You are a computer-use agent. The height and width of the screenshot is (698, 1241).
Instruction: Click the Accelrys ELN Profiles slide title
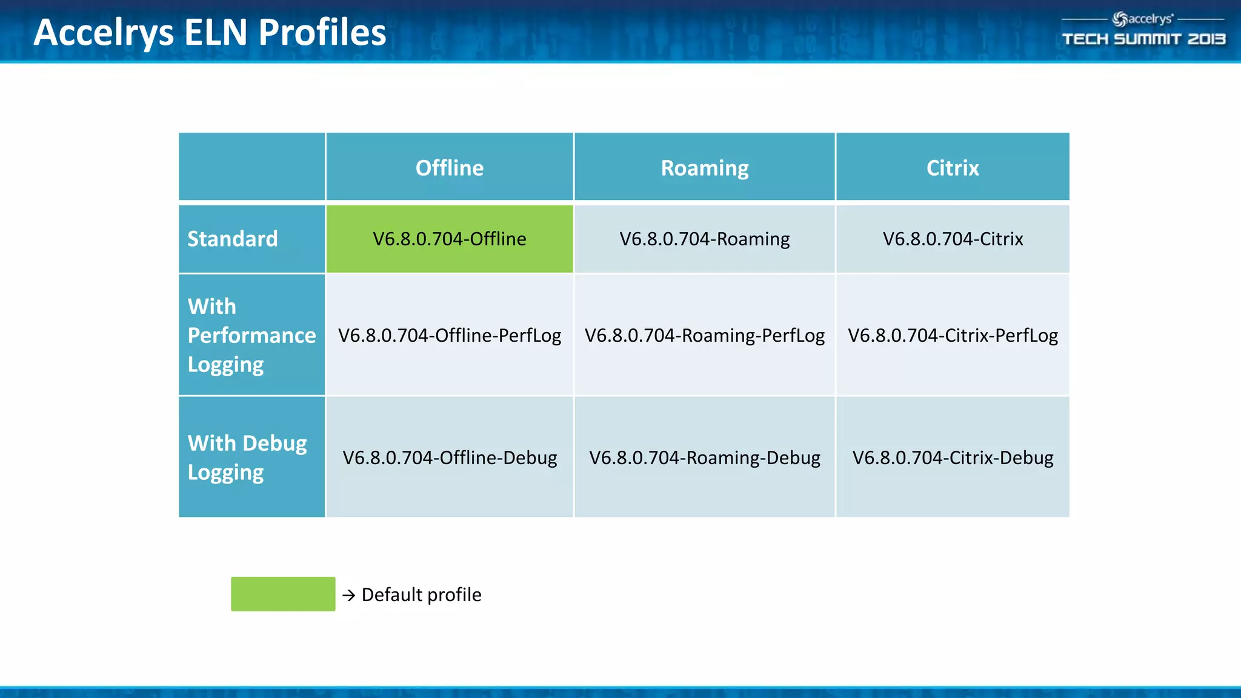click(x=210, y=32)
